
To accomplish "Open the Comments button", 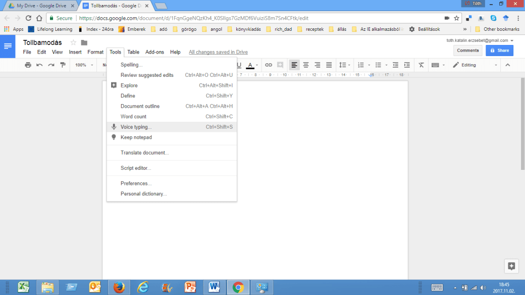I will 467,51.
